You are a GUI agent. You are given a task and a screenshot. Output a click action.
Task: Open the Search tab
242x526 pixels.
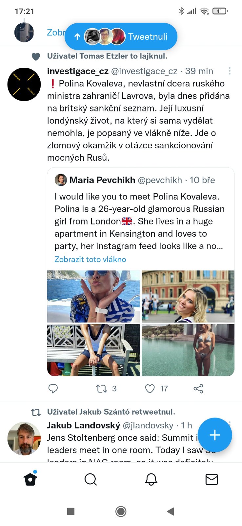(91, 479)
